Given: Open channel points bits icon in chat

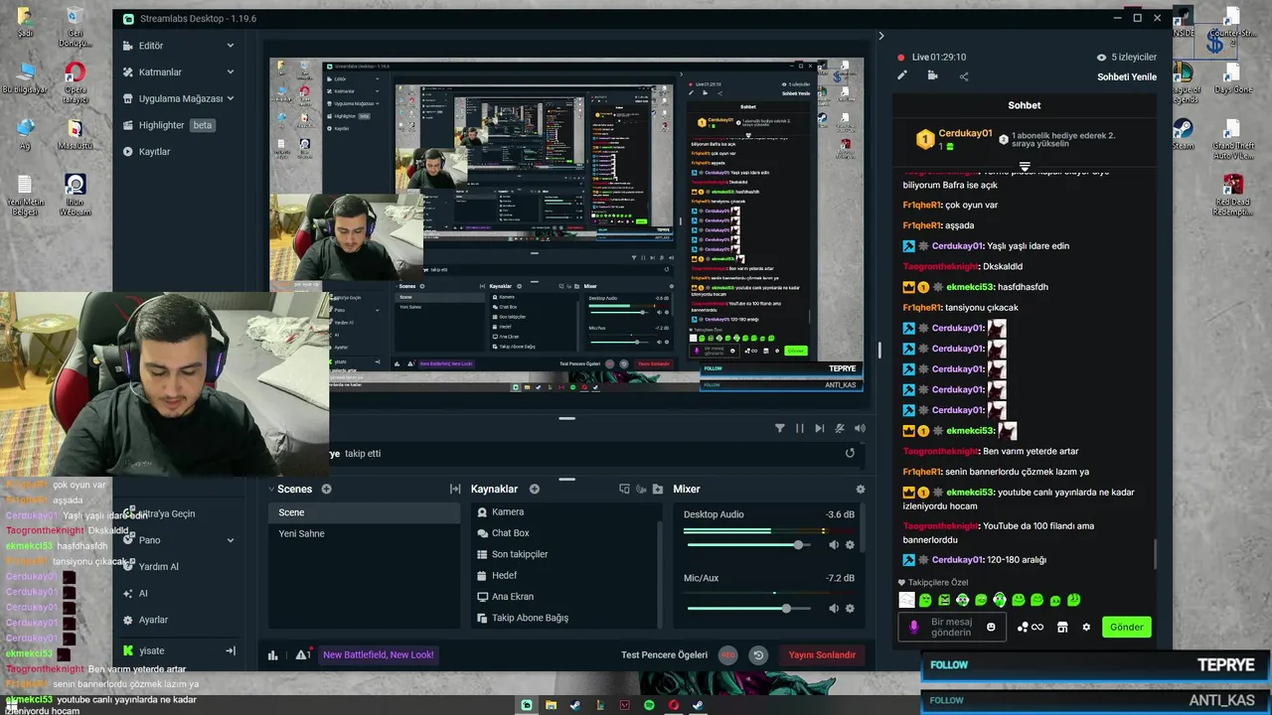Looking at the screenshot, I should 1031,627.
